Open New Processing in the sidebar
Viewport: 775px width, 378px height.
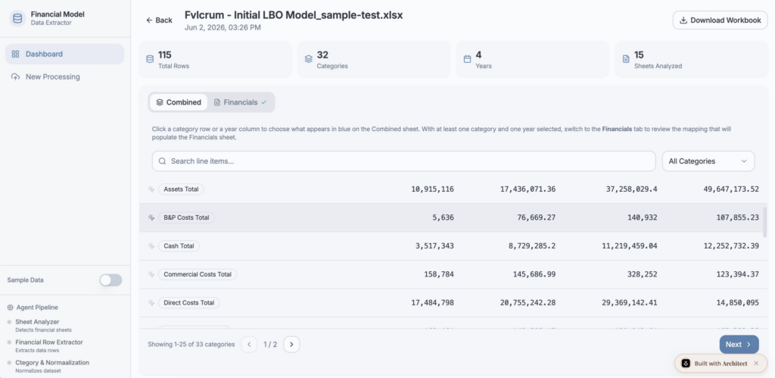[x=65, y=77]
